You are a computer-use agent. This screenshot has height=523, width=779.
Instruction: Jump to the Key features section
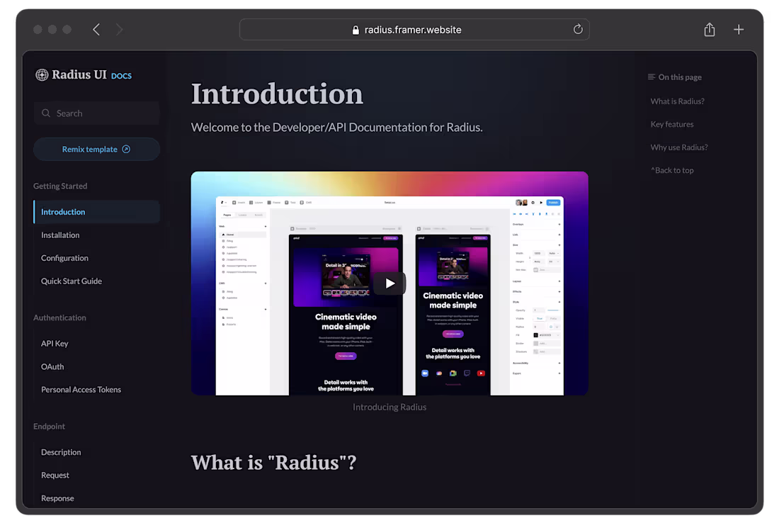point(671,124)
